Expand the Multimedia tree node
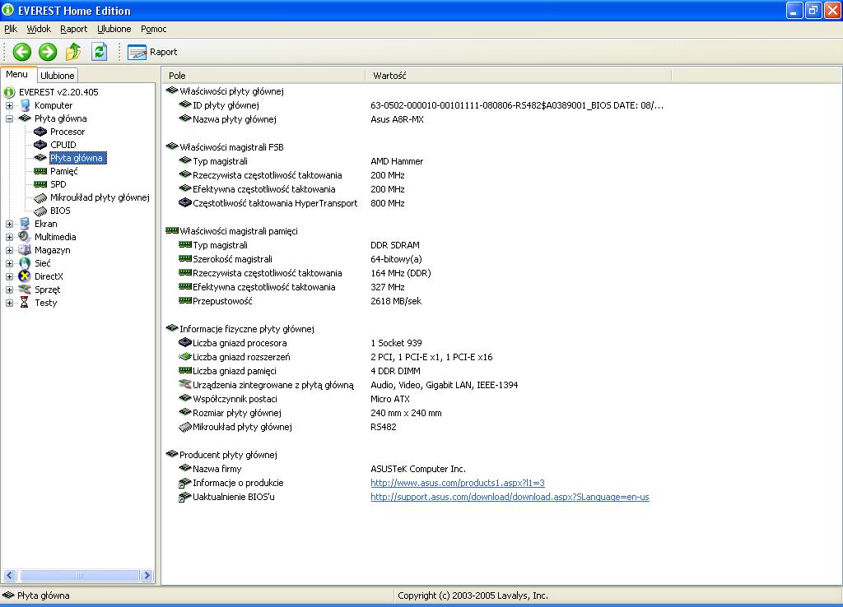The width and height of the screenshot is (843, 607). pyautogui.click(x=9, y=237)
